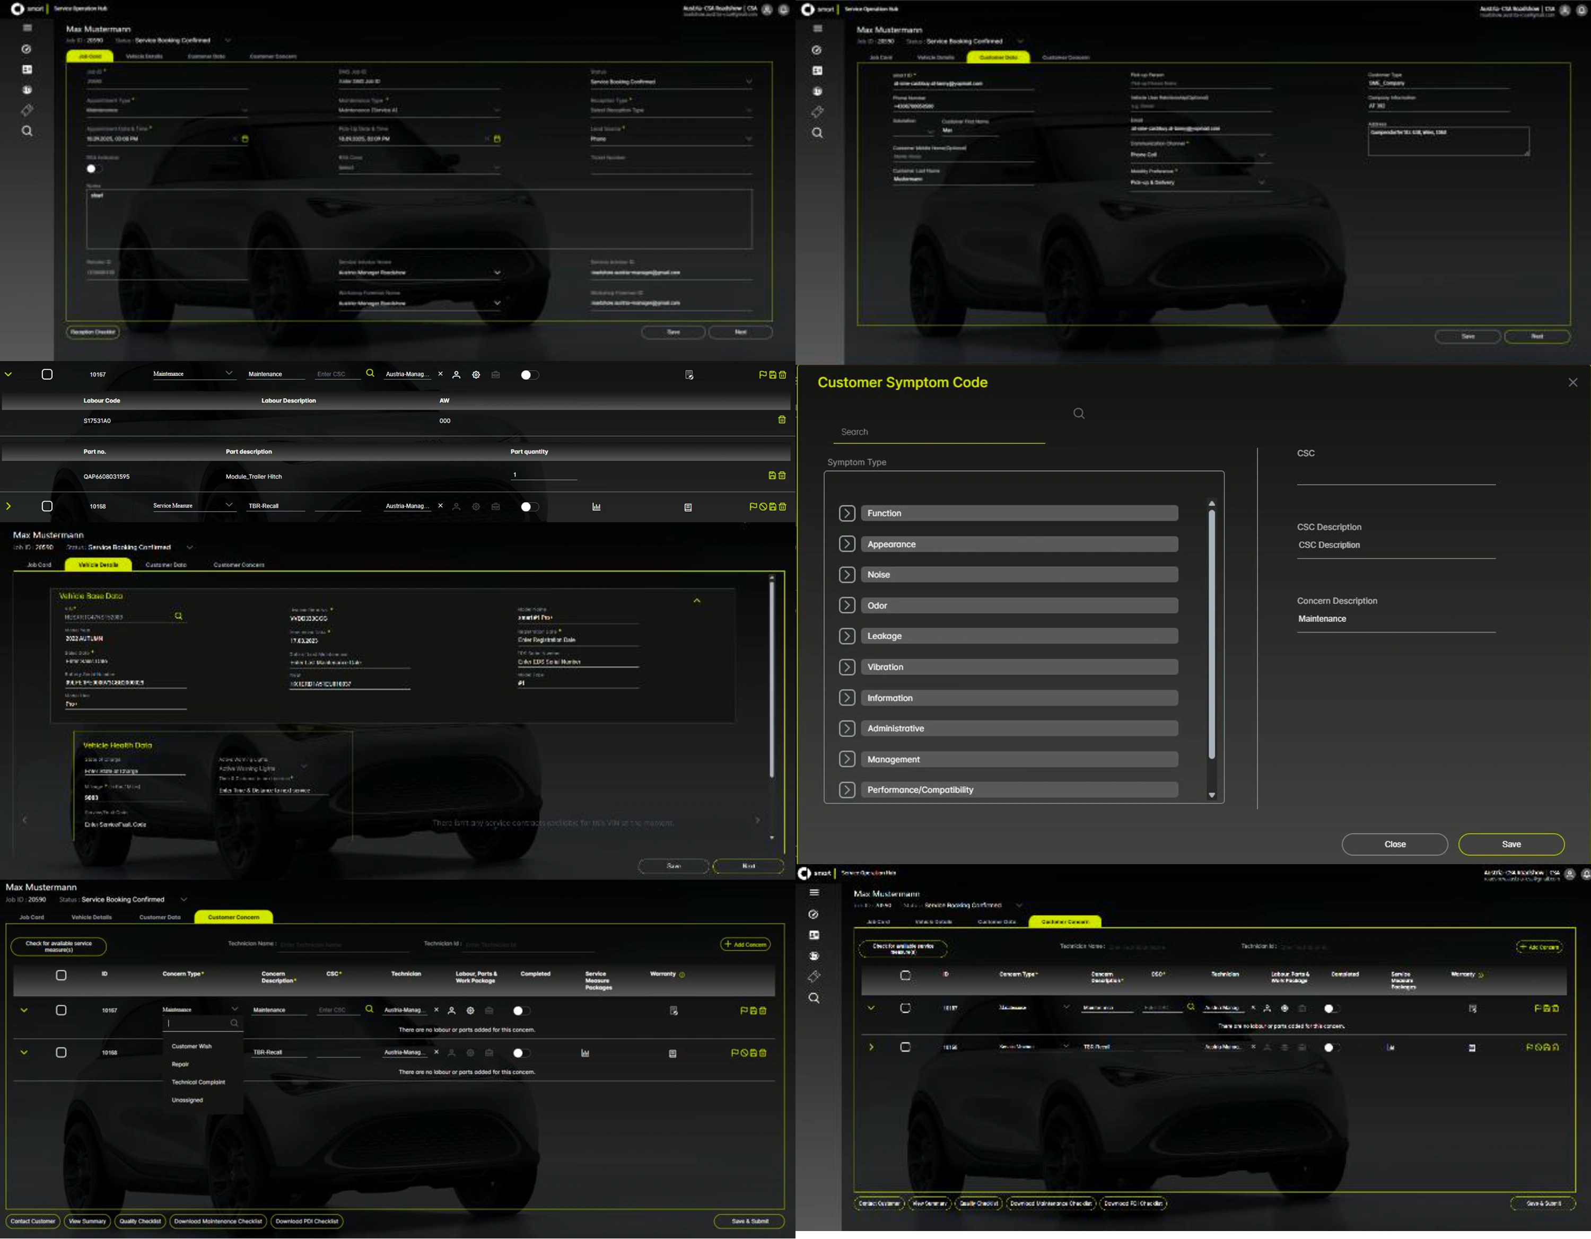1591x1239 pixels.
Task: Choose Technical Complaint from the concern type list
Action: (x=198, y=1083)
